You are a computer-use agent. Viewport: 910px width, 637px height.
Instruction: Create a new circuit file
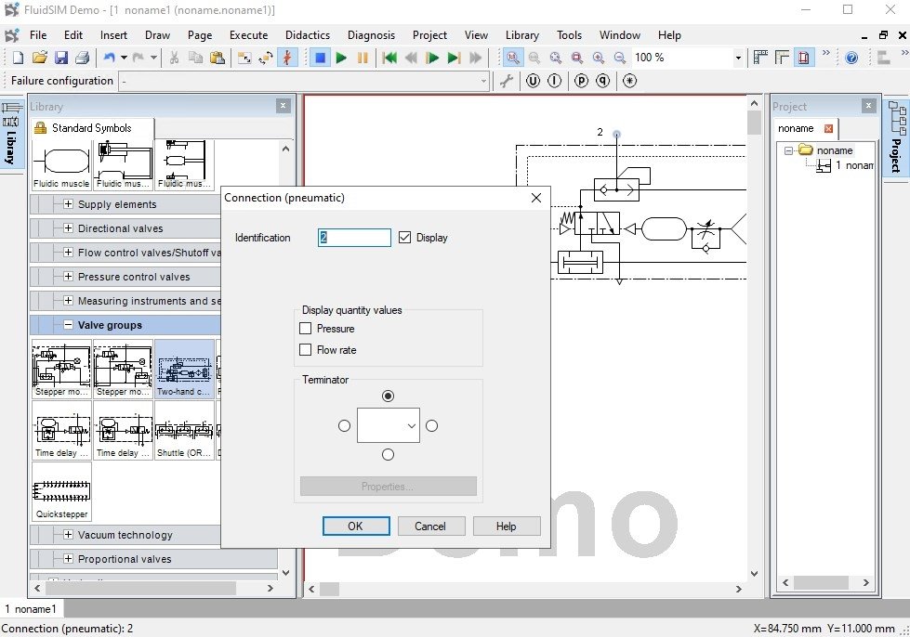click(18, 58)
